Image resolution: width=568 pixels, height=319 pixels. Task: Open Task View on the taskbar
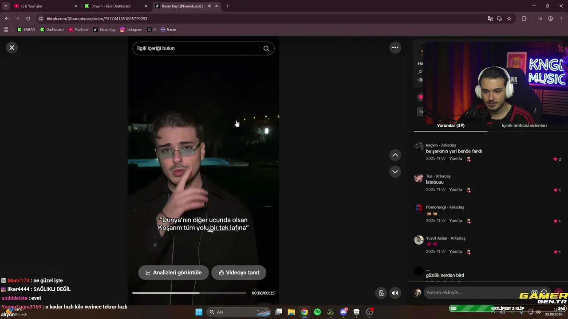[x=279, y=312]
